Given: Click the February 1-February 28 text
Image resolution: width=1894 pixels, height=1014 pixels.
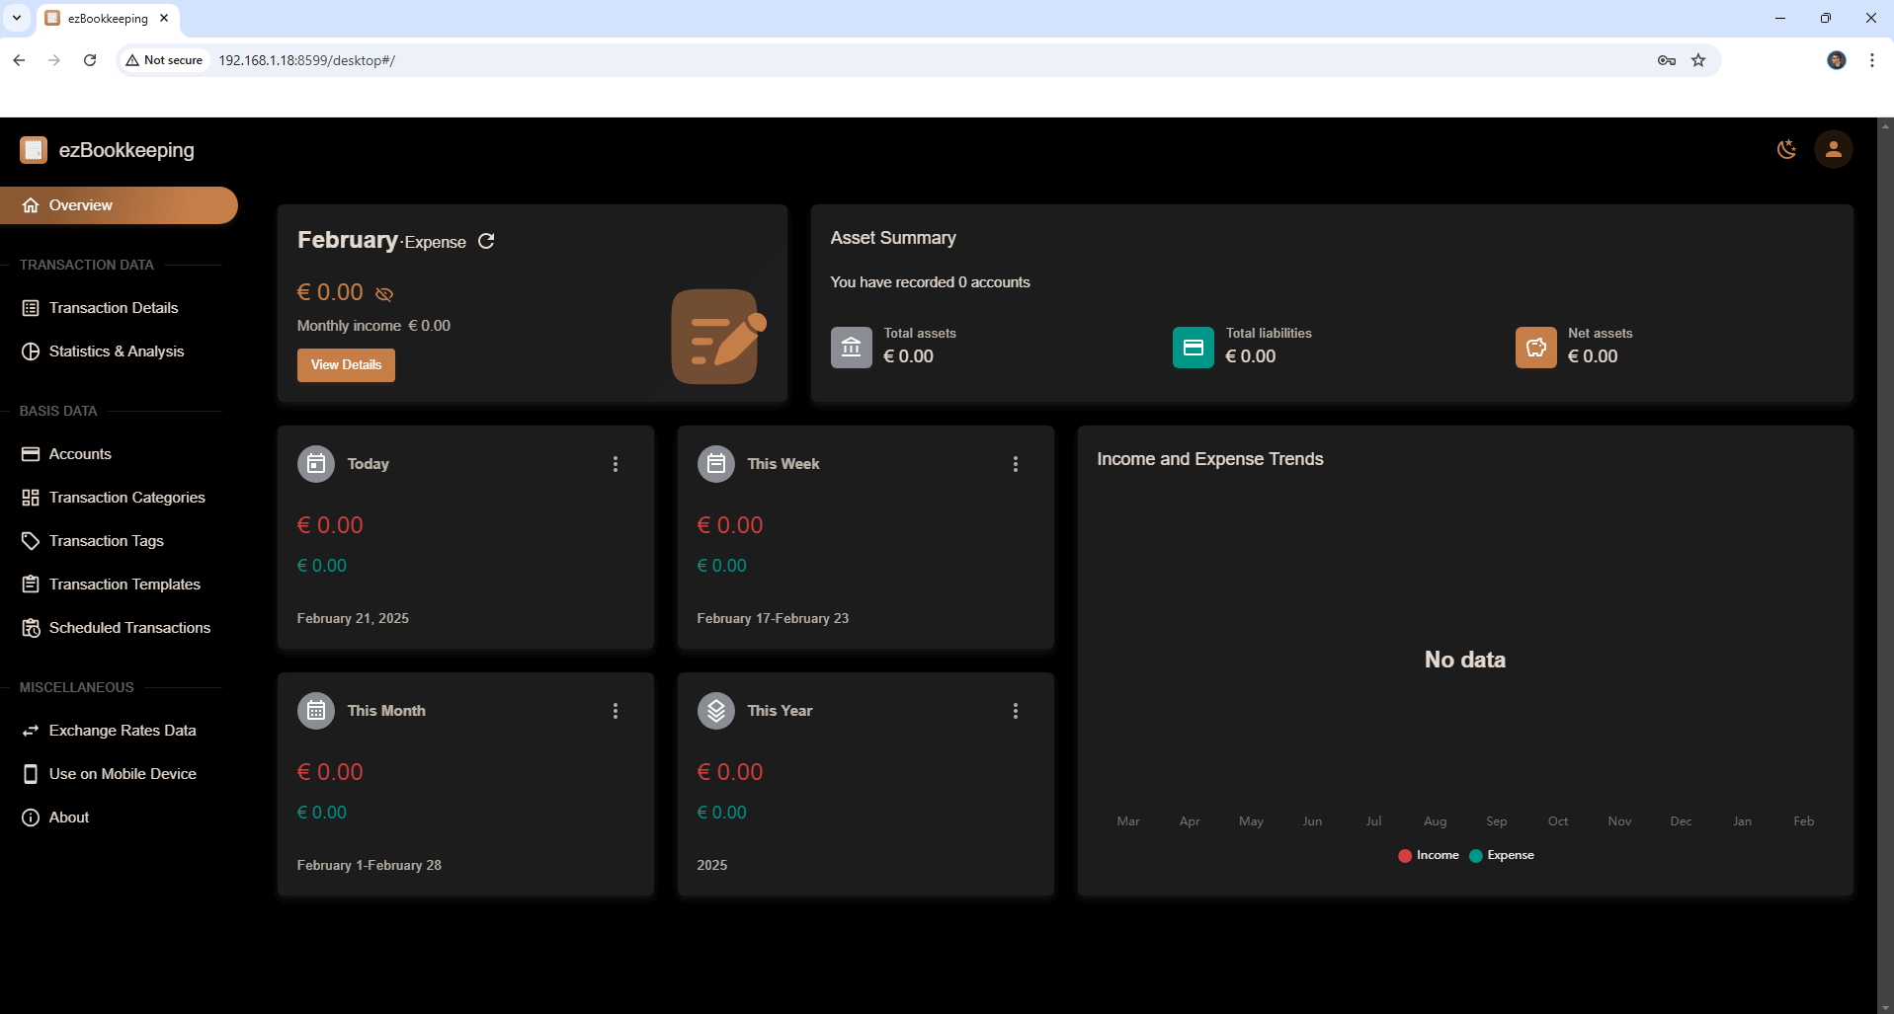Looking at the screenshot, I should (x=370, y=865).
